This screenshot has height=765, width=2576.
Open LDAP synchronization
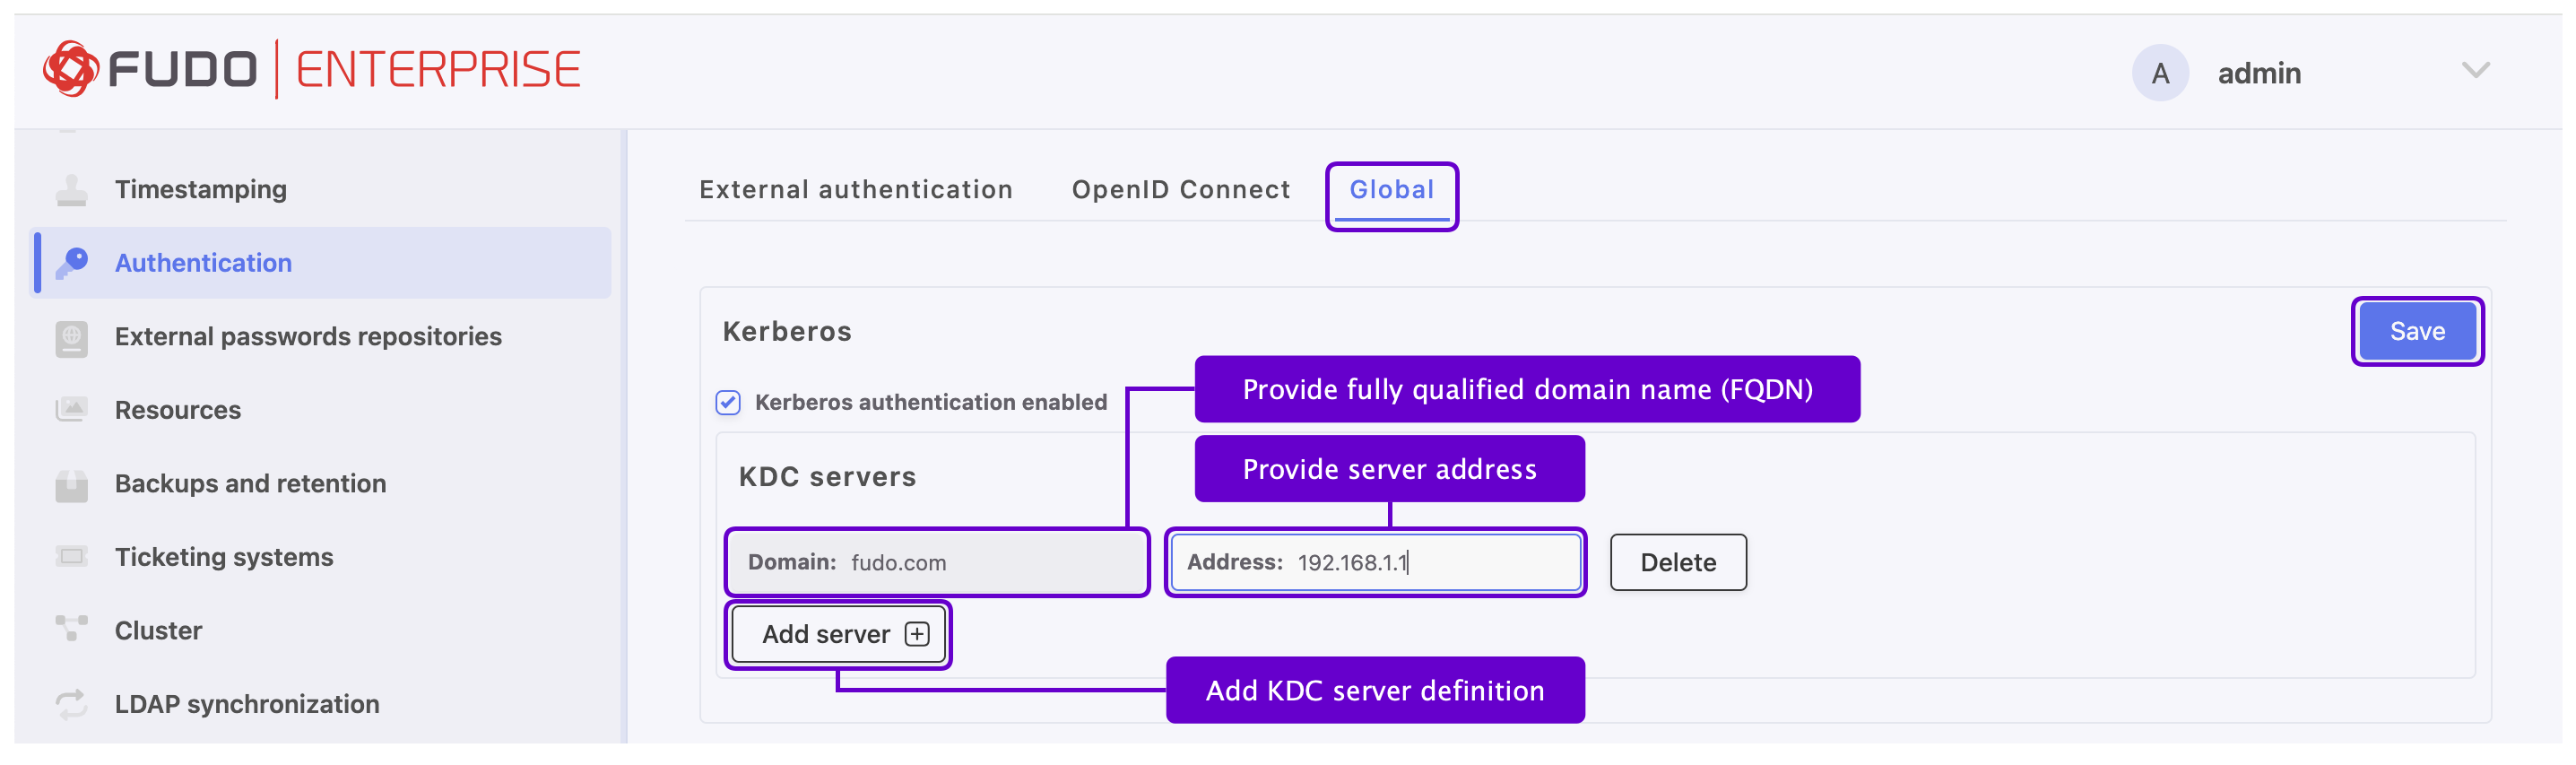320,704
